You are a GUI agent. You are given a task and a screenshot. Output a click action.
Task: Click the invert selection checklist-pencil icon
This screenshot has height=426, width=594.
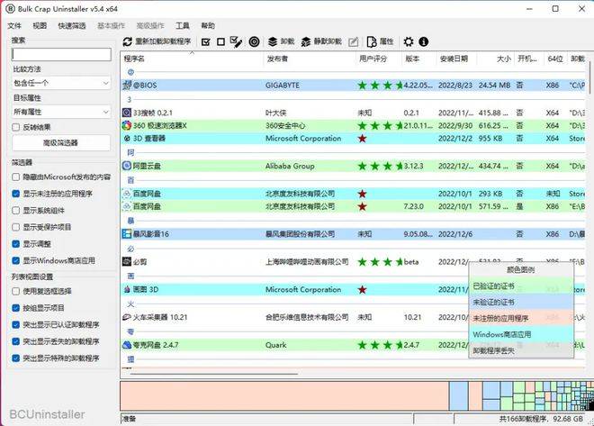[x=236, y=41]
